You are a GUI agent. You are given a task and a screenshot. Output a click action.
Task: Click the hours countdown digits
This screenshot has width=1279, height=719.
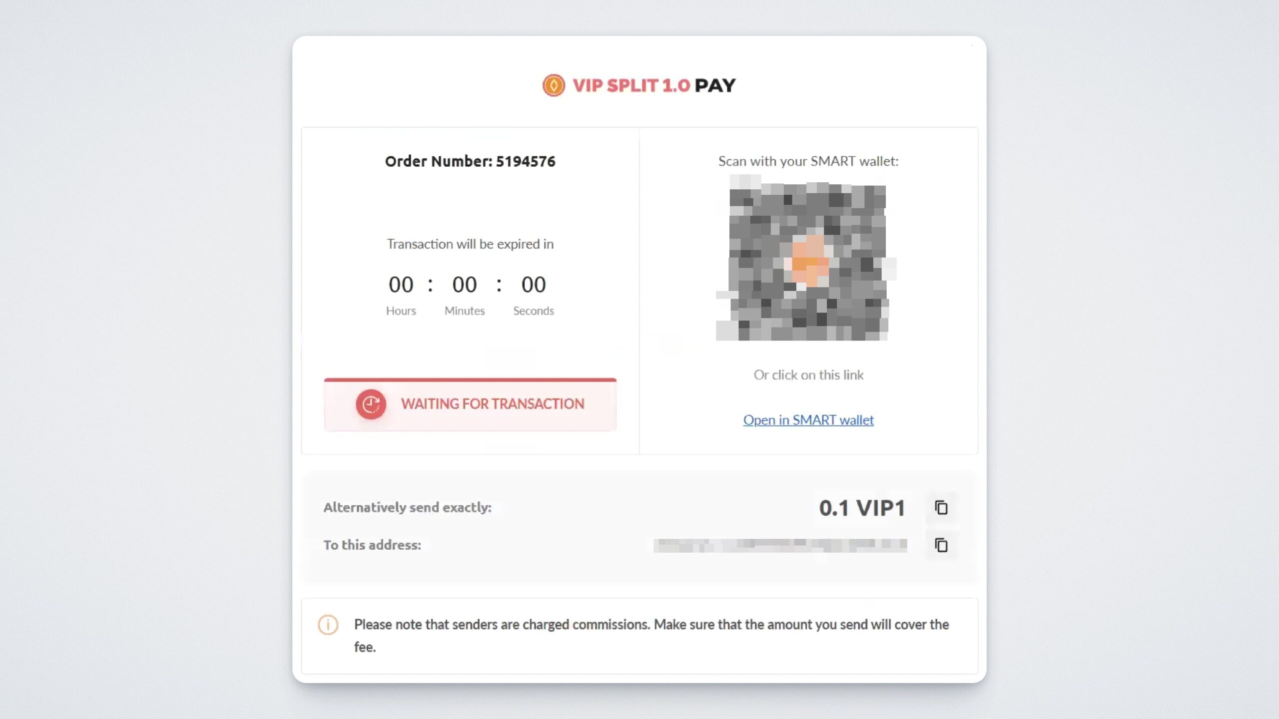click(401, 285)
